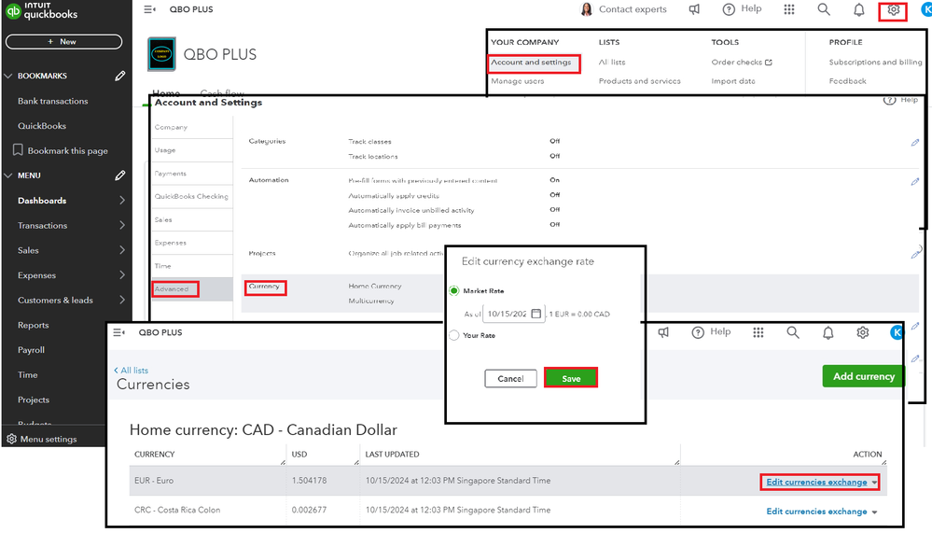Save the currency exchange rate

coord(571,378)
